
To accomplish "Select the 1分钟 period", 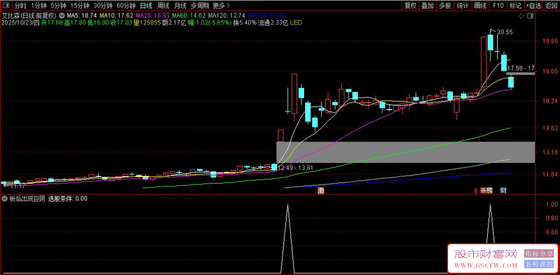I will (39, 6).
